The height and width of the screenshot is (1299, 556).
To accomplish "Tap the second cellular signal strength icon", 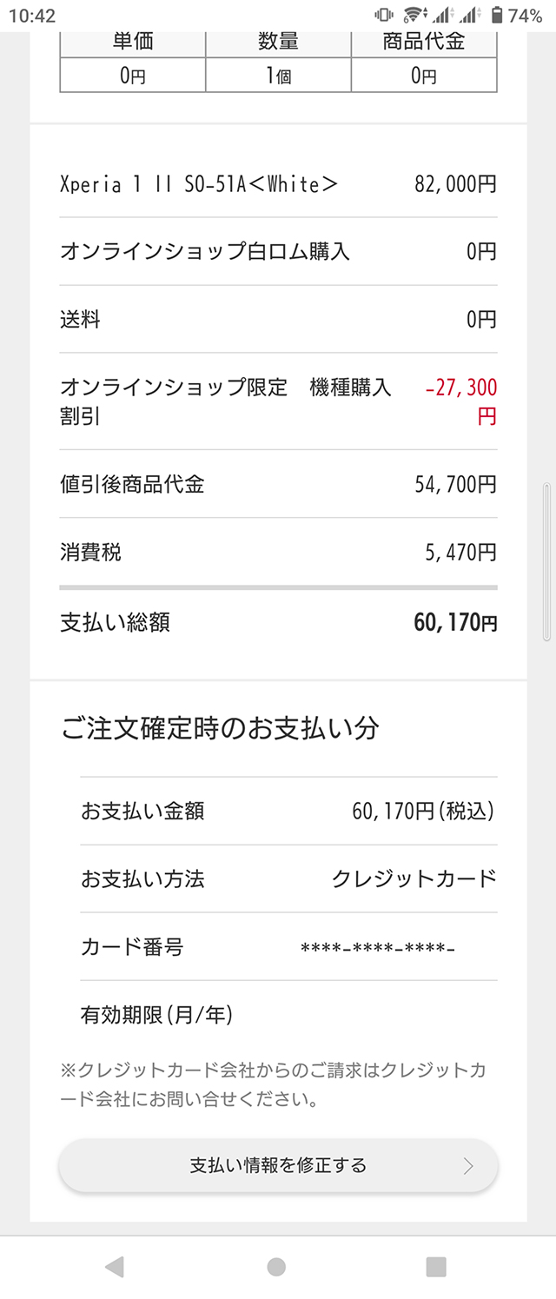I will [470, 15].
